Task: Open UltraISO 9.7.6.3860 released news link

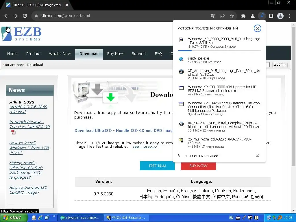Action: (x=28, y=109)
